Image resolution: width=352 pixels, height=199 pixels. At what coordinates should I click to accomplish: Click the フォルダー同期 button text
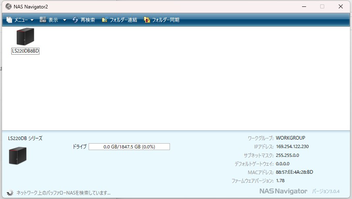[166, 20]
